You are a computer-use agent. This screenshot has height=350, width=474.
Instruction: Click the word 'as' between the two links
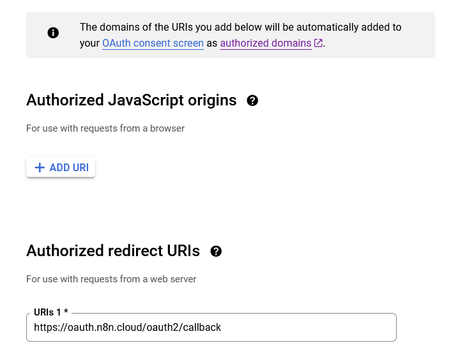(212, 43)
